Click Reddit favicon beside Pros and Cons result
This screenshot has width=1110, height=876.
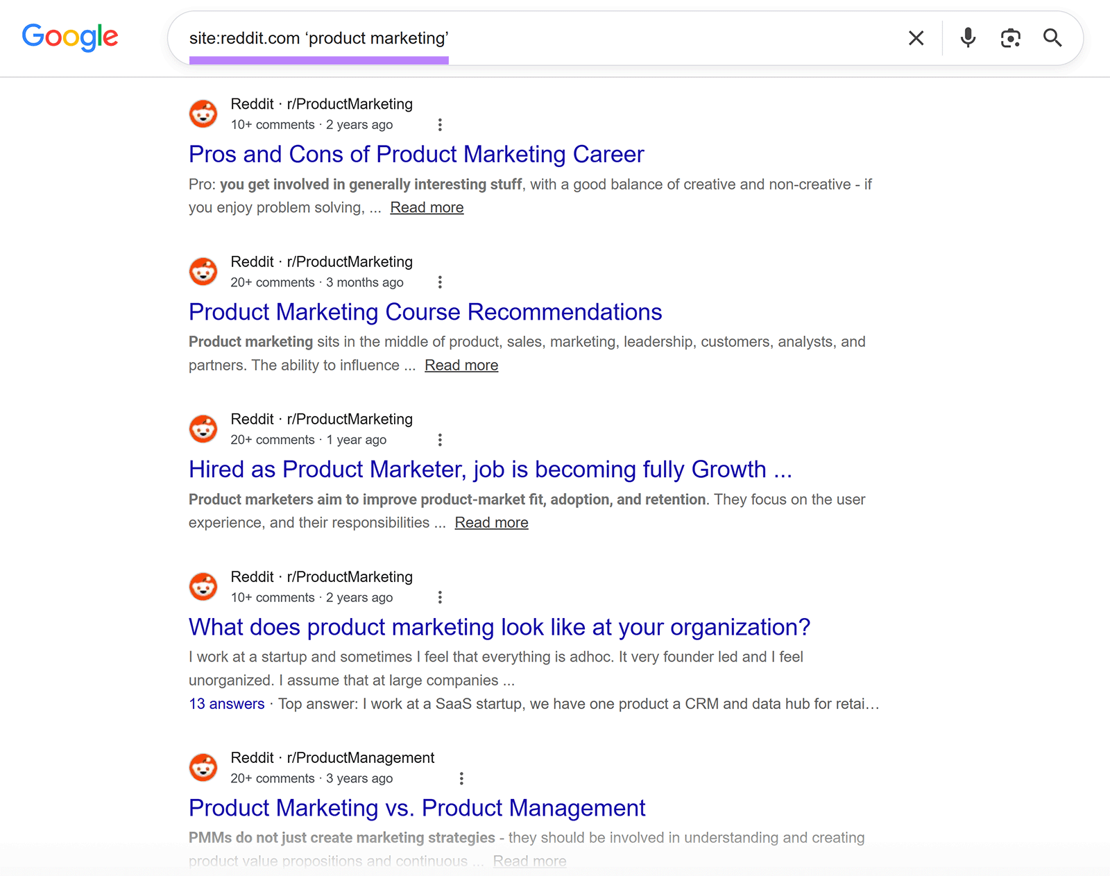click(203, 114)
